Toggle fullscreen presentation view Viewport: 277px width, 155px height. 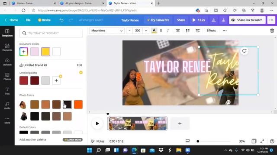click(262, 141)
